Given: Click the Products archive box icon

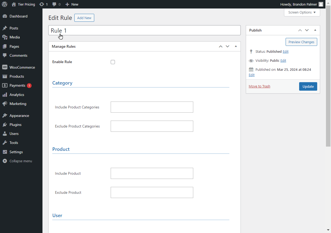Looking at the screenshot, I should pos(5,76).
